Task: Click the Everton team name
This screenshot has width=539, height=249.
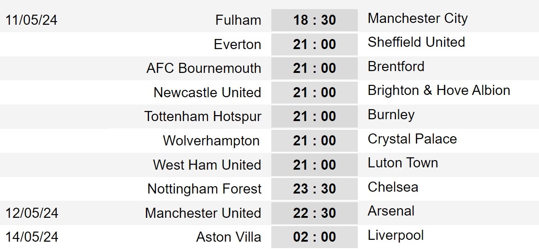Action: (237, 44)
